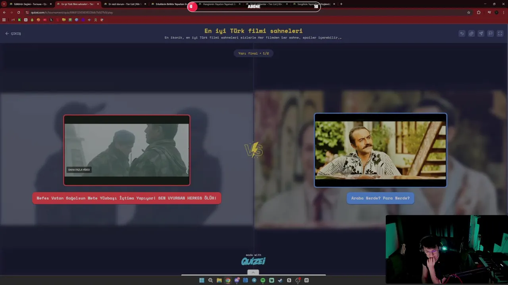
Task: Open Windows taskbar search
Action: click(210, 280)
